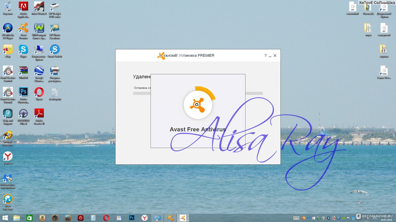This screenshot has height=222, width=396.
Task: Select the корпан folder on desktop
Action: pos(384,51)
